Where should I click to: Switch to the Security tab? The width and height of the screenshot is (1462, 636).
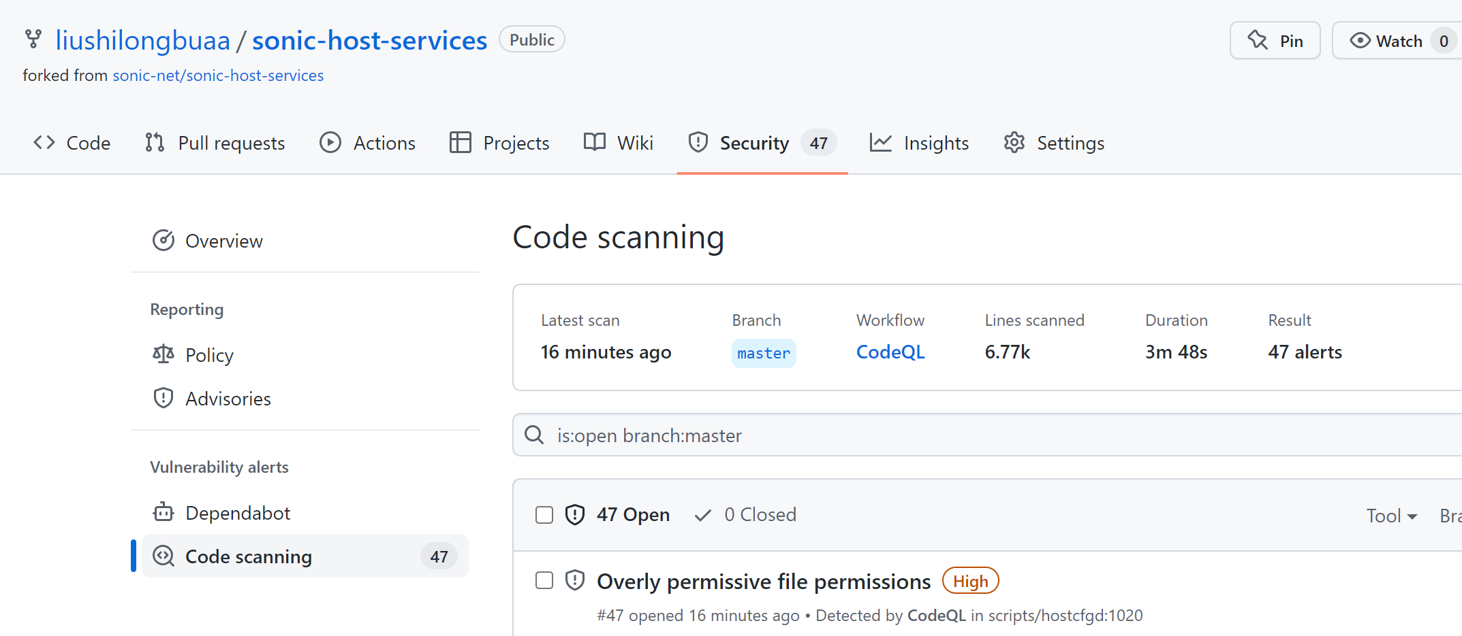754,142
